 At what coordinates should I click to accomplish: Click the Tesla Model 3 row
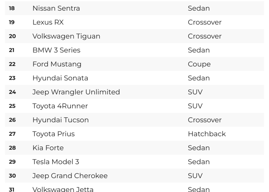[x=134, y=162]
